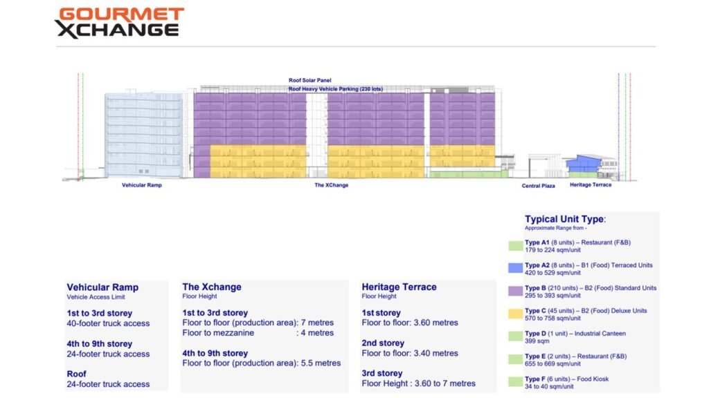This screenshot has height=398, width=709.
Task: Select the Type D Industrial Canteen swatch
Action: click(x=515, y=334)
